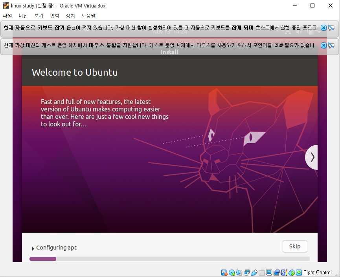Screen dimensions: 340x277
Task: Click the CPU virtualization features indicator
Action: pyautogui.click(x=284, y=272)
